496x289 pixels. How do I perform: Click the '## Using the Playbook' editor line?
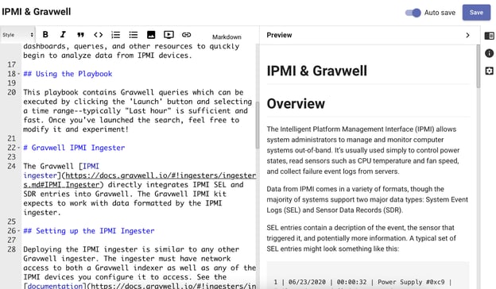click(x=68, y=74)
